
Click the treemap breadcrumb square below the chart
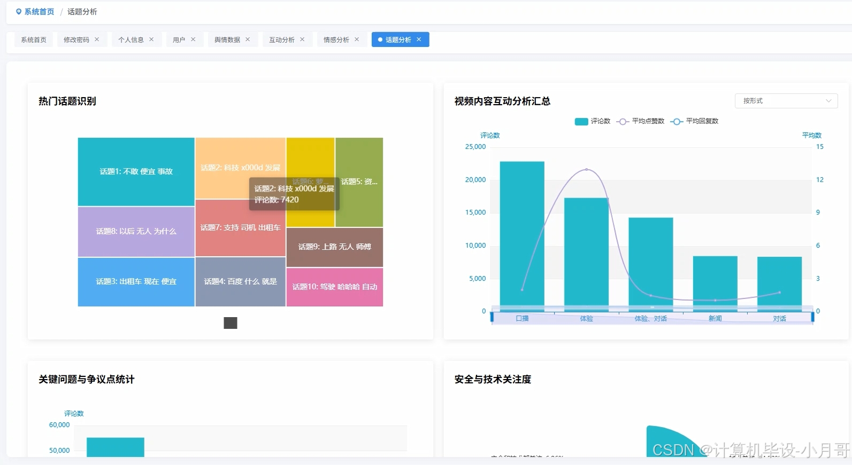pos(231,323)
